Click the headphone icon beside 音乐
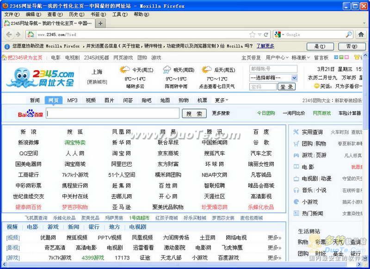The image size is (370, 269). (296, 190)
